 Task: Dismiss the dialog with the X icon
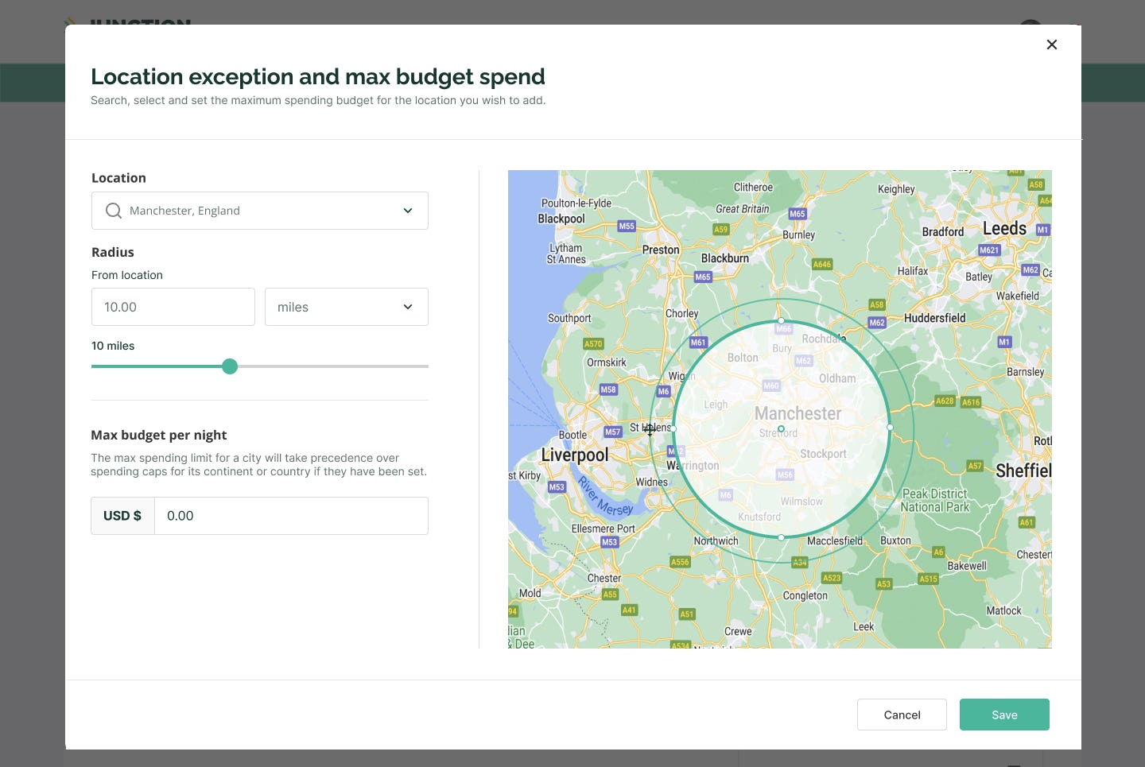pos(1051,45)
